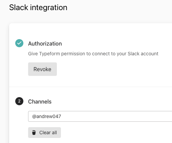Click the divider between Authorization and Channels
Image resolution: width=172 pixels, height=143 pixels.
pyautogui.click(x=90, y=87)
